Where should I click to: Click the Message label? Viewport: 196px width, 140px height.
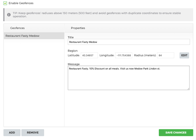[x=73, y=64]
